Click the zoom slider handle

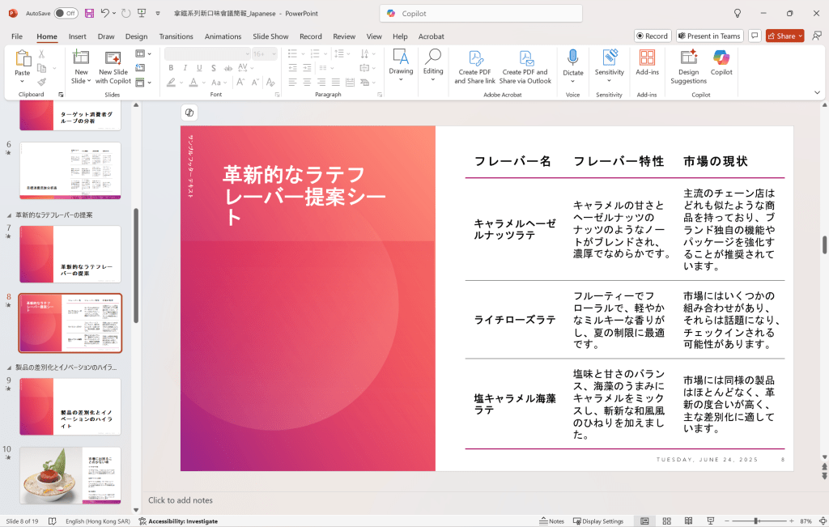tap(756, 521)
